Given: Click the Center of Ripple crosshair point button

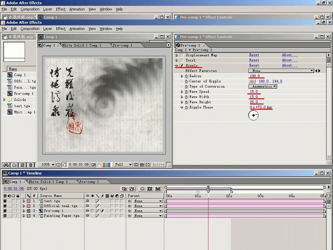Looking at the screenshot, I should pos(252,81).
